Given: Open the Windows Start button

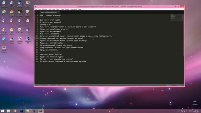Looking at the screenshot, I should [3, 111].
